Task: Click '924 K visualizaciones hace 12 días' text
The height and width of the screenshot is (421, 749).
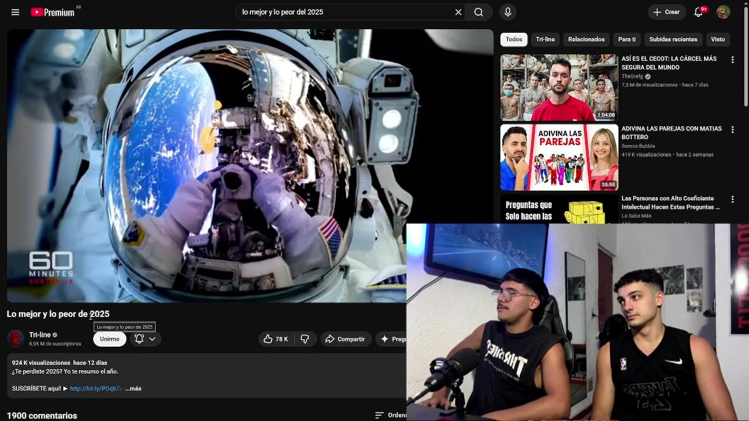Action: (x=60, y=363)
